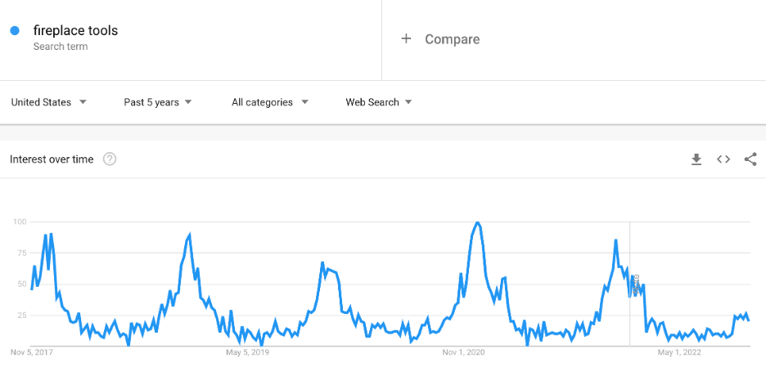Click the May 5, 2019 axis label

tap(247, 352)
